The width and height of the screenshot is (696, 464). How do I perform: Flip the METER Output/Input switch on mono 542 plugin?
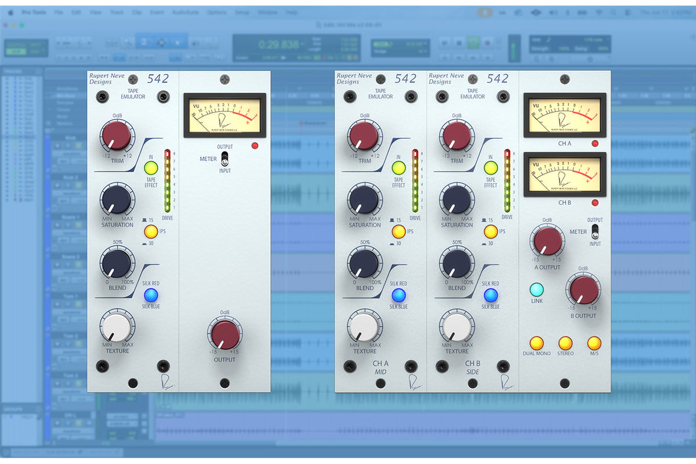pyautogui.click(x=225, y=159)
